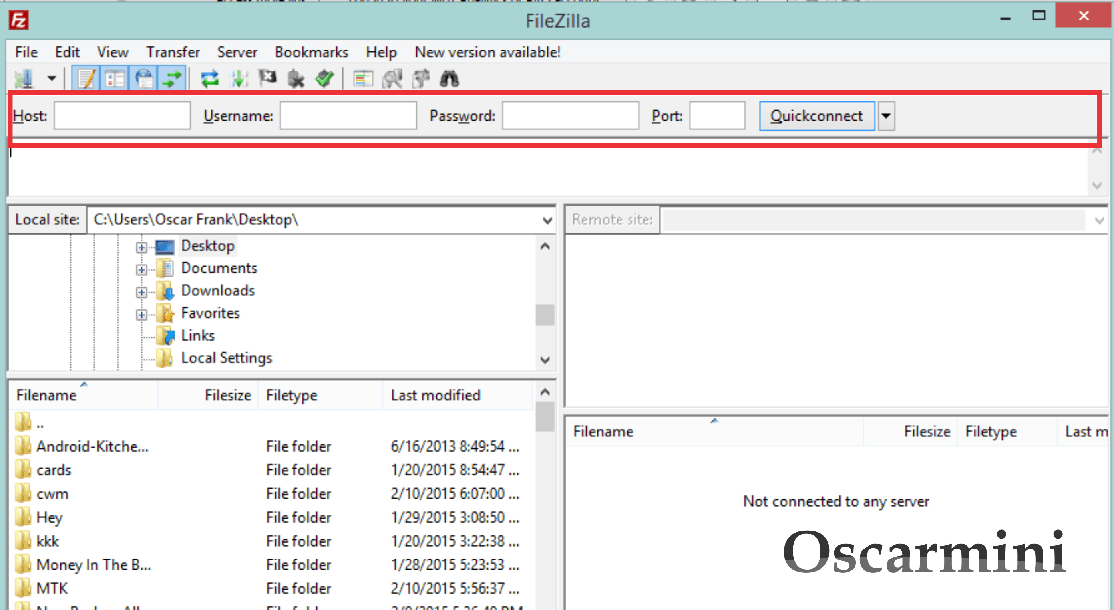Click refresh file lists icon
The image size is (1114, 610).
[x=210, y=79]
